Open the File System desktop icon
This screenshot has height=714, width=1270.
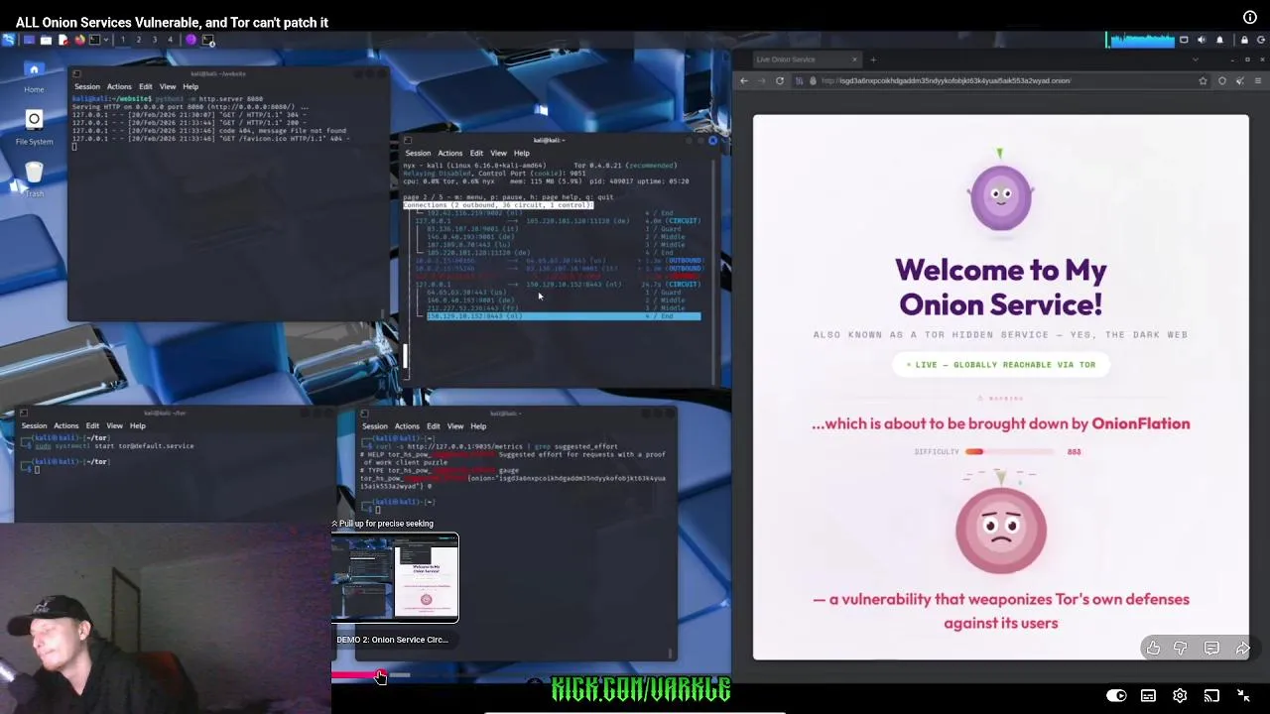34,127
